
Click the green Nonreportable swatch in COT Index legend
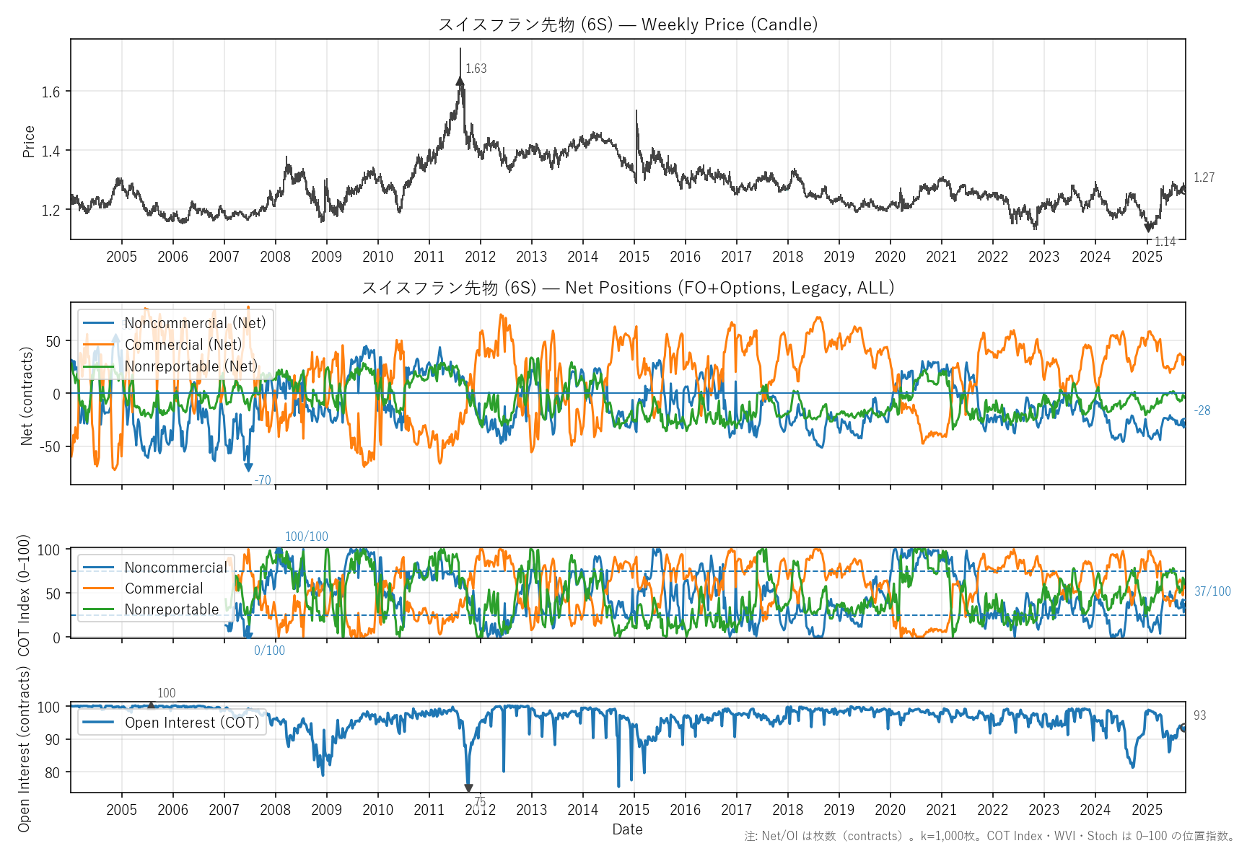pyautogui.click(x=98, y=609)
